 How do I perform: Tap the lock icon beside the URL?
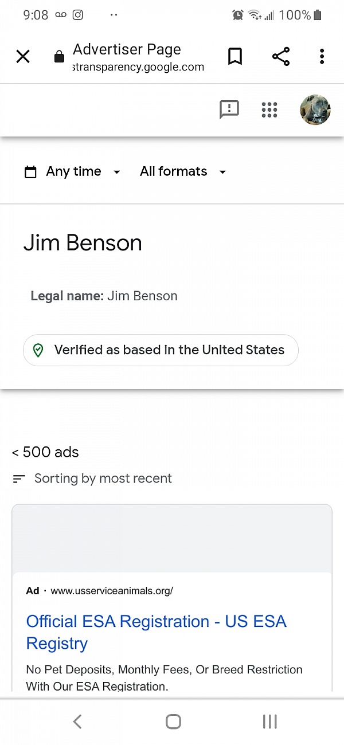[x=58, y=57]
